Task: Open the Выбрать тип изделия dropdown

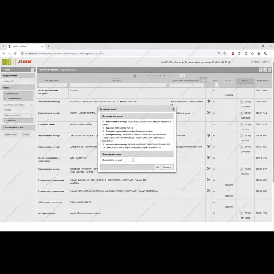Action: point(18,115)
